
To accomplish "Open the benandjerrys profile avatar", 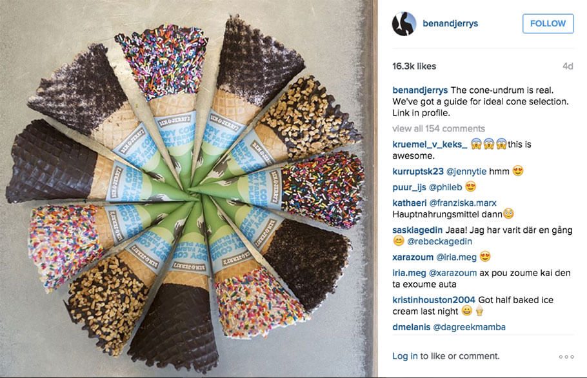I will (404, 24).
